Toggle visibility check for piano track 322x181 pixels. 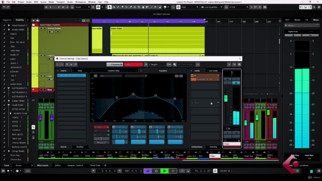(5, 59)
